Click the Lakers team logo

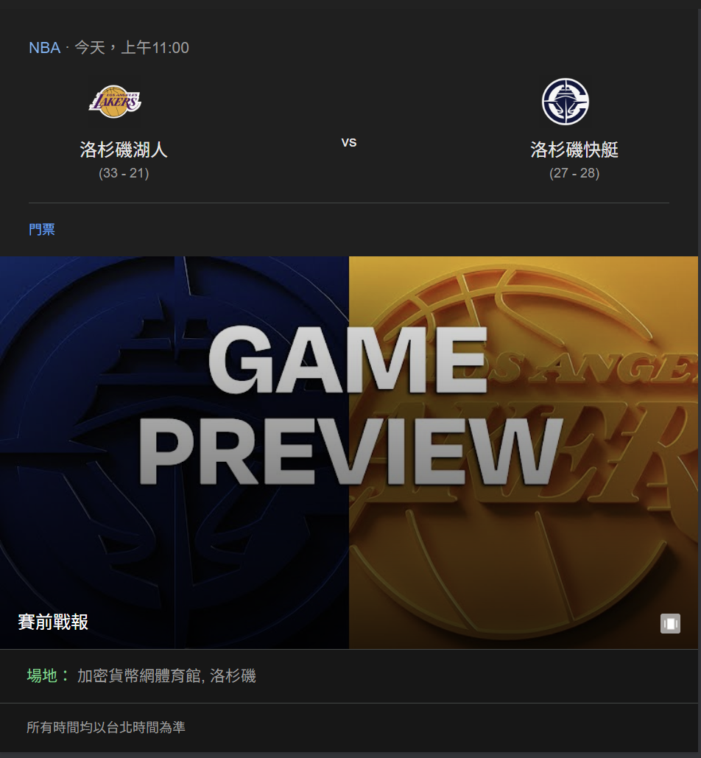pyautogui.click(x=115, y=102)
